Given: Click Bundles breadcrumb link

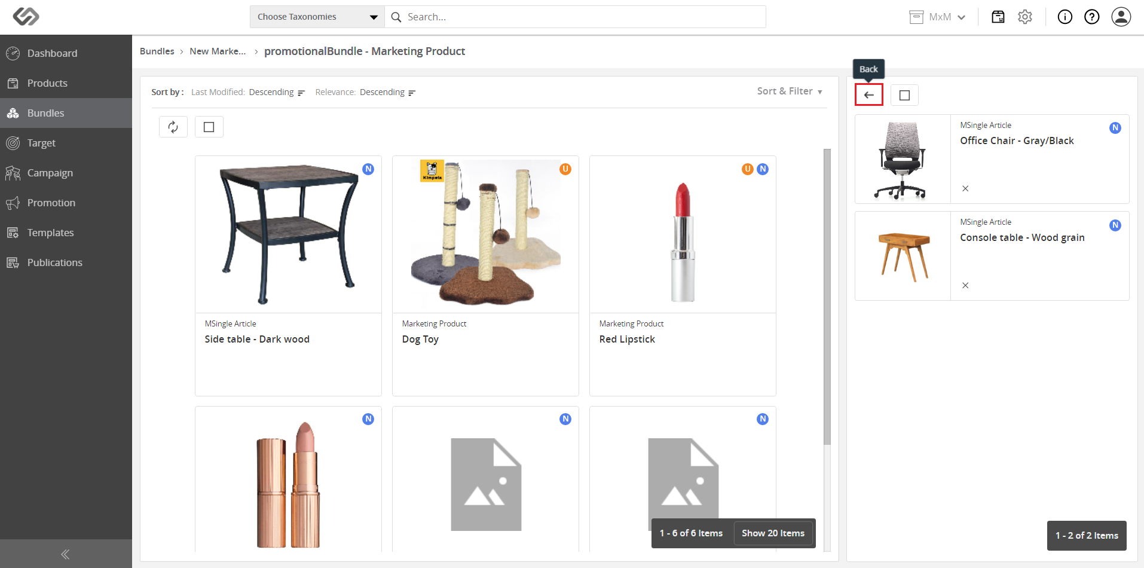Looking at the screenshot, I should (x=157, y=51).
